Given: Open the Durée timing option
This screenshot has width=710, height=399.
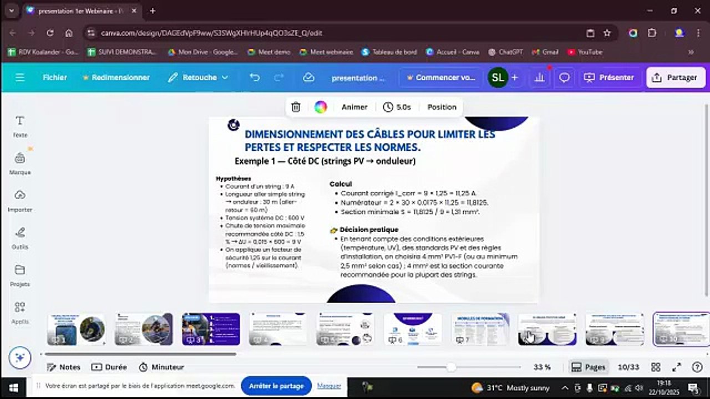Looking at the screenshot, I should click(109, 367).
